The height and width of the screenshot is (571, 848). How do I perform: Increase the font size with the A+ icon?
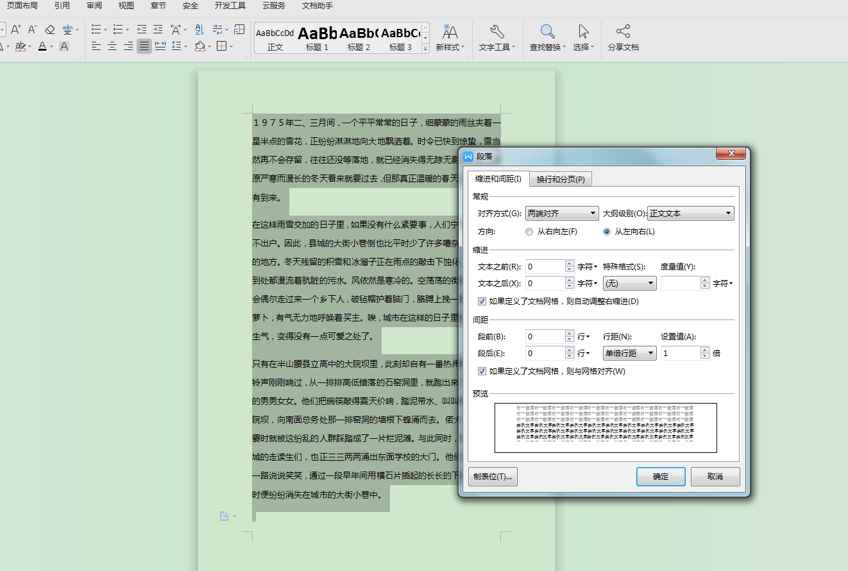pos(16,30)
